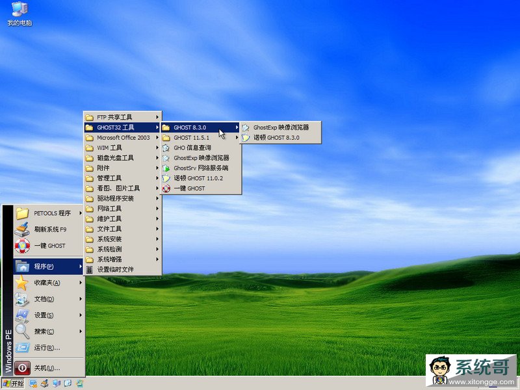Click the green GhostSrv 网络服务端 icon
This screenshot has width=520, height=390.
point(166,168)
